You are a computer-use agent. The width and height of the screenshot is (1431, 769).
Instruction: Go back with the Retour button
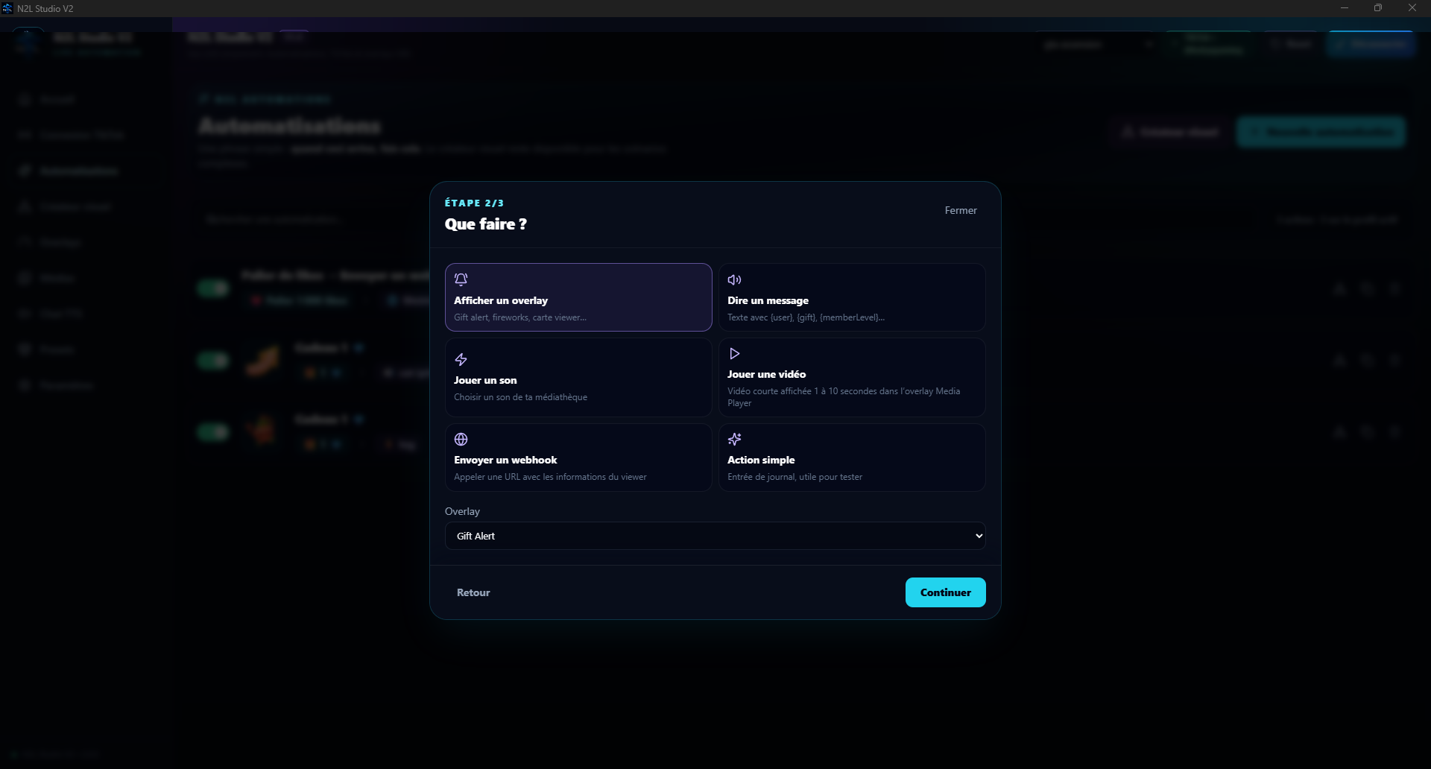click(473, 592)
